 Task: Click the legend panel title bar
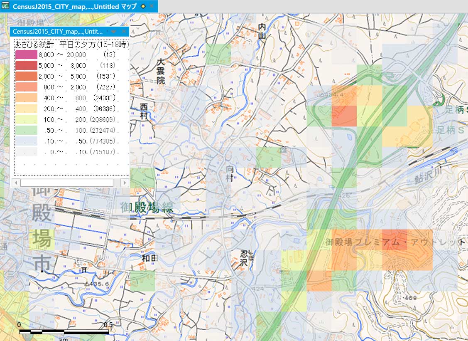(x=58, y=32)
